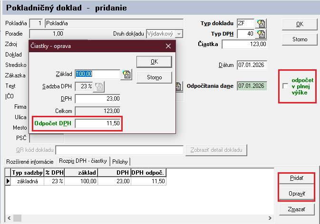
Task: Open the lookup icon next to Typ dokladu
Action: (261, 24)
